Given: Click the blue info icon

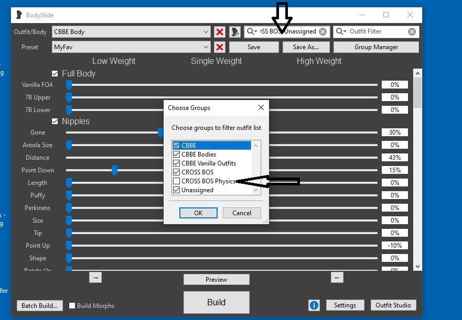Looking at the screenshot, I should click(314, 305).
